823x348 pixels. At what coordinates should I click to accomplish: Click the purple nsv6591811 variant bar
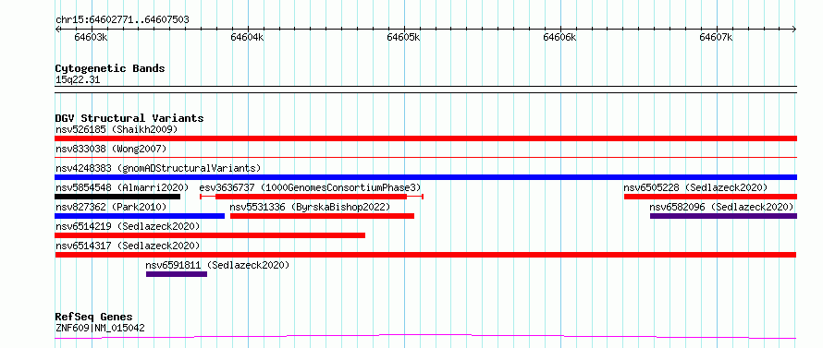point(177,274)
